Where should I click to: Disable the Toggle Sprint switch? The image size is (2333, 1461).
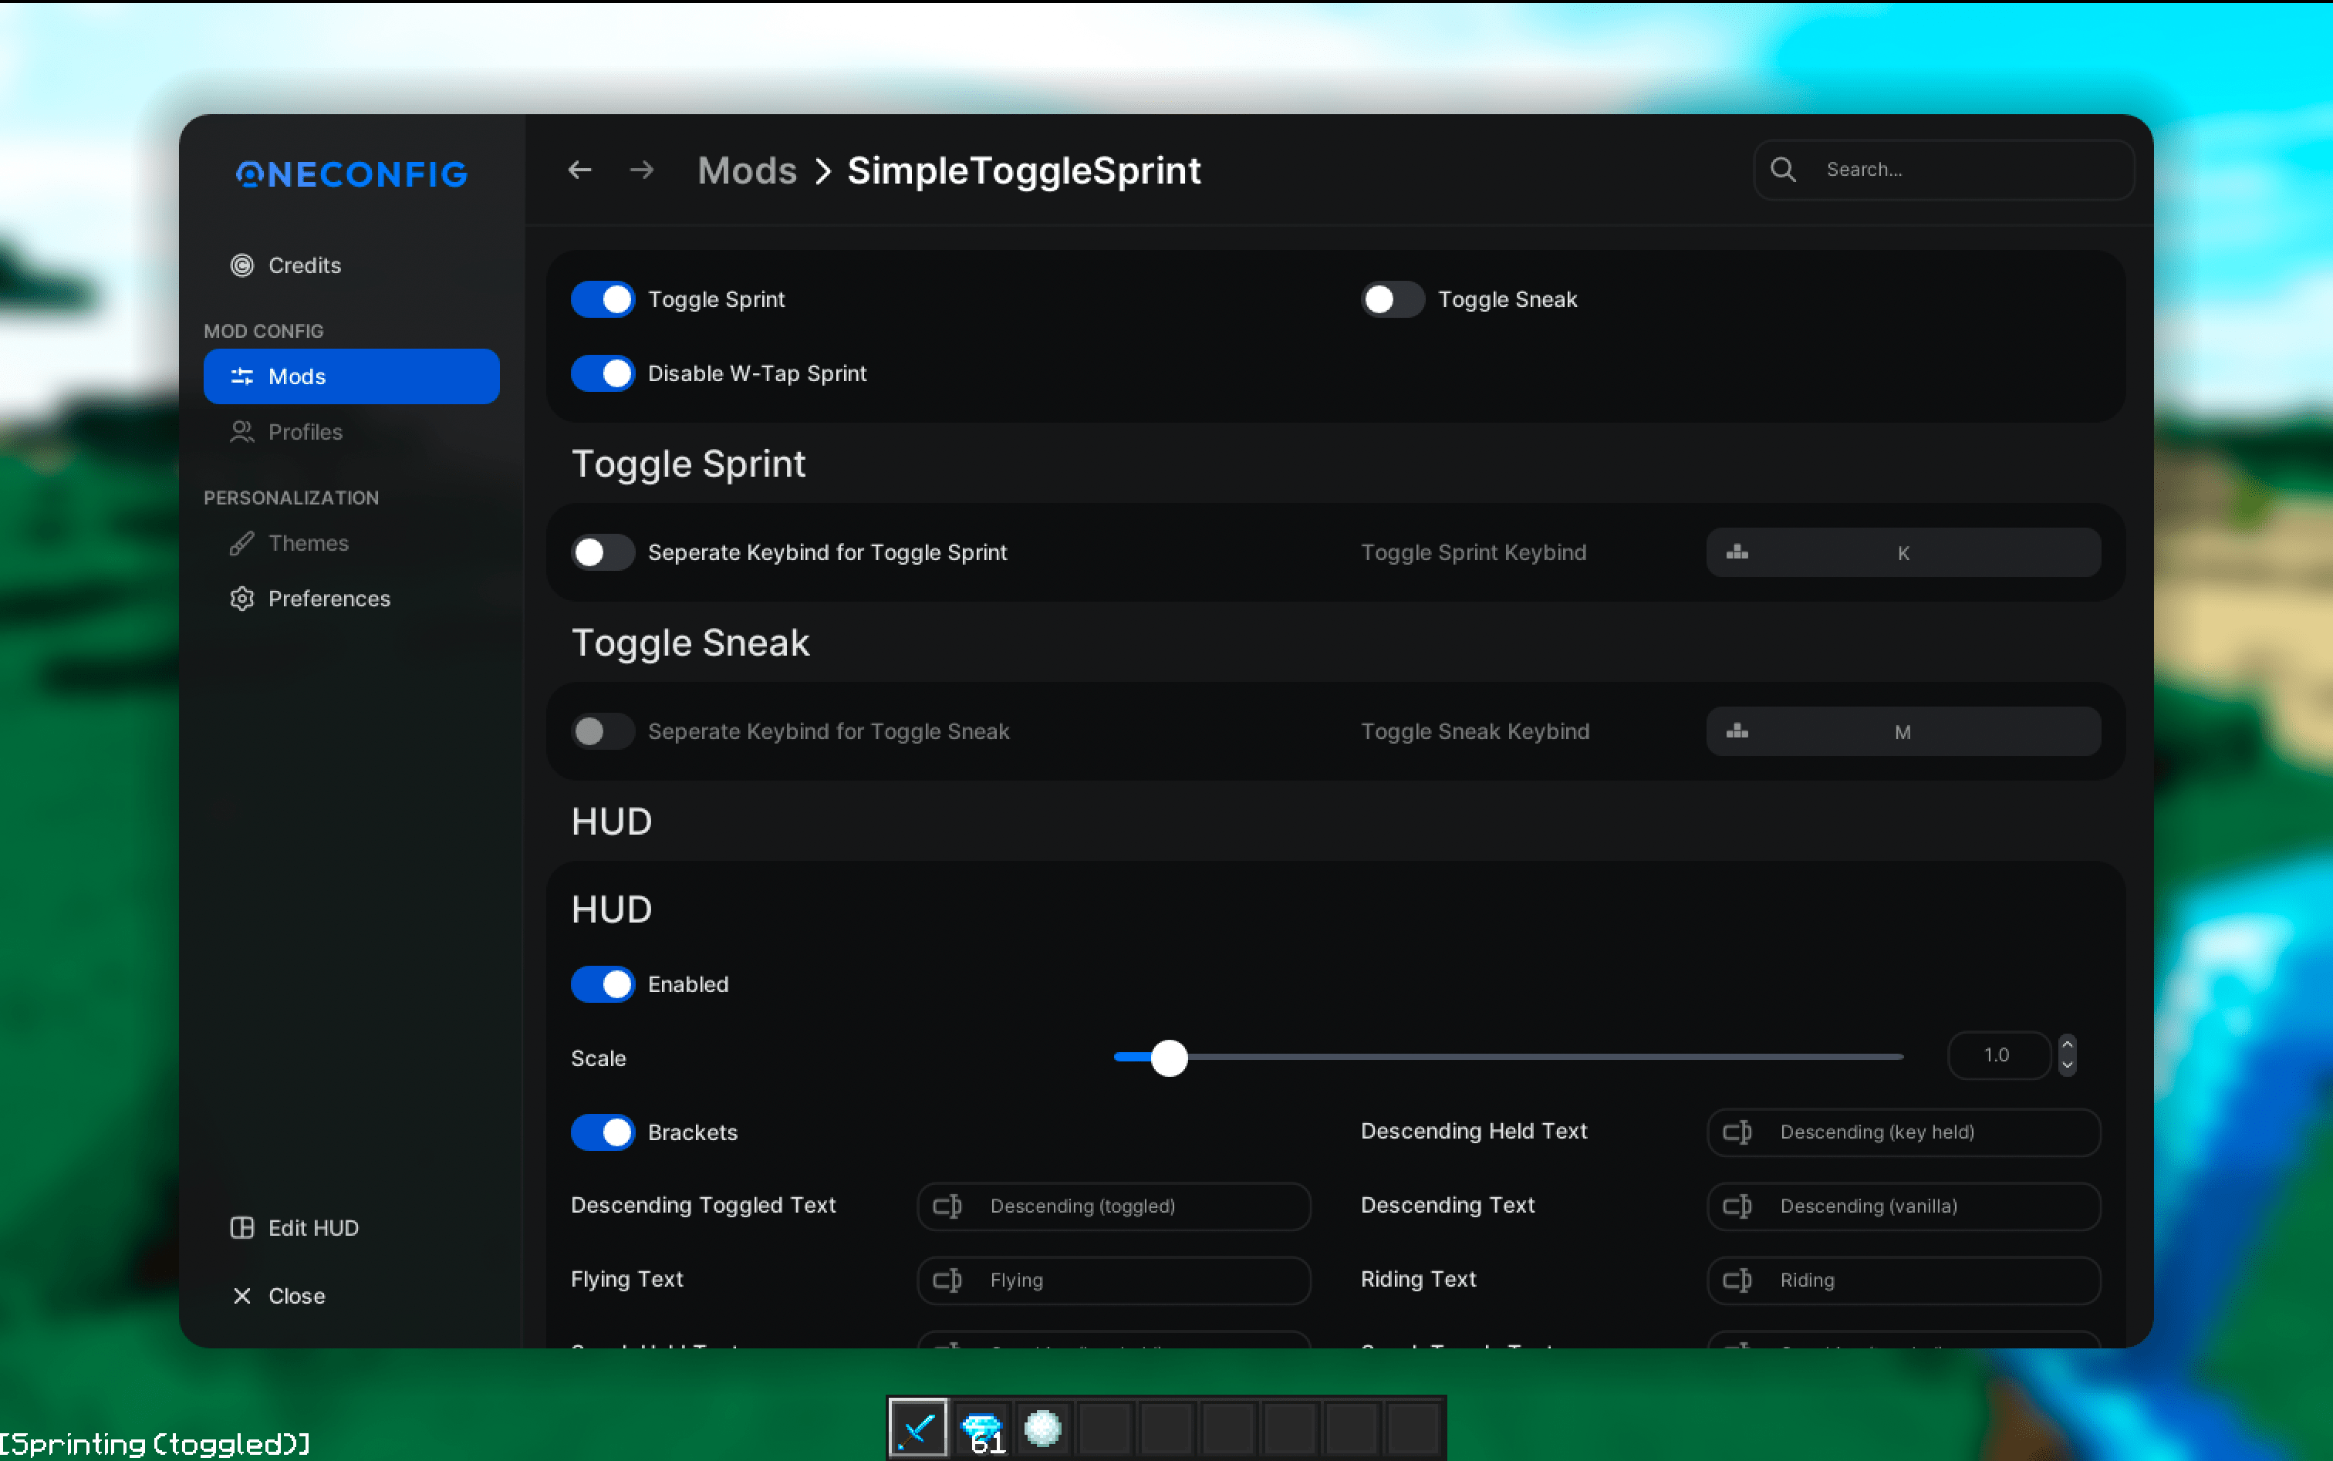[x=603, y=299]
